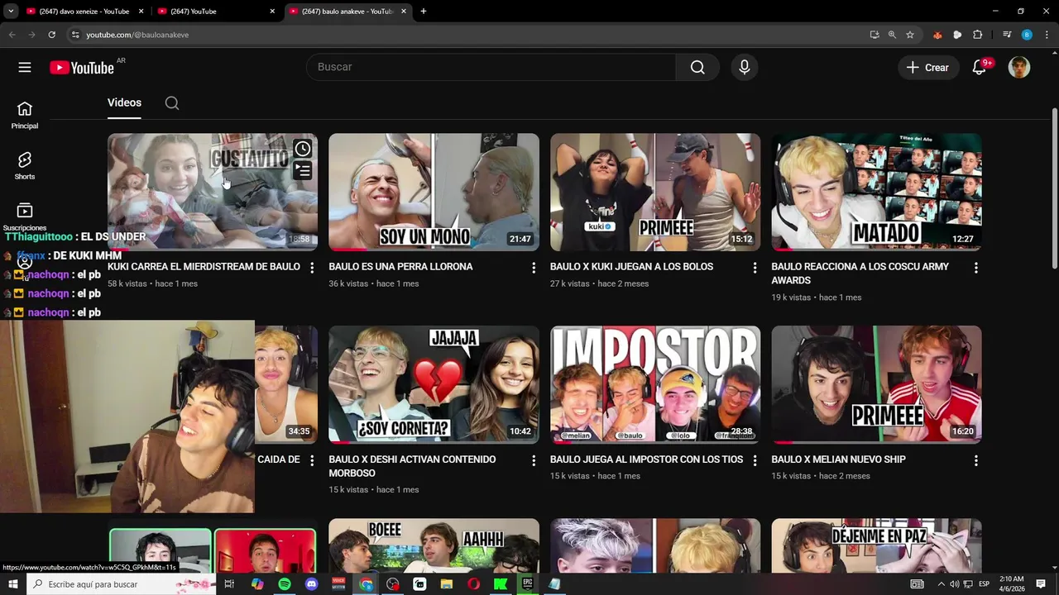The width and height of the screenshot is (1059, 595).
Task: Open options for BAULO X DESHI video
Action: [534, 460]
